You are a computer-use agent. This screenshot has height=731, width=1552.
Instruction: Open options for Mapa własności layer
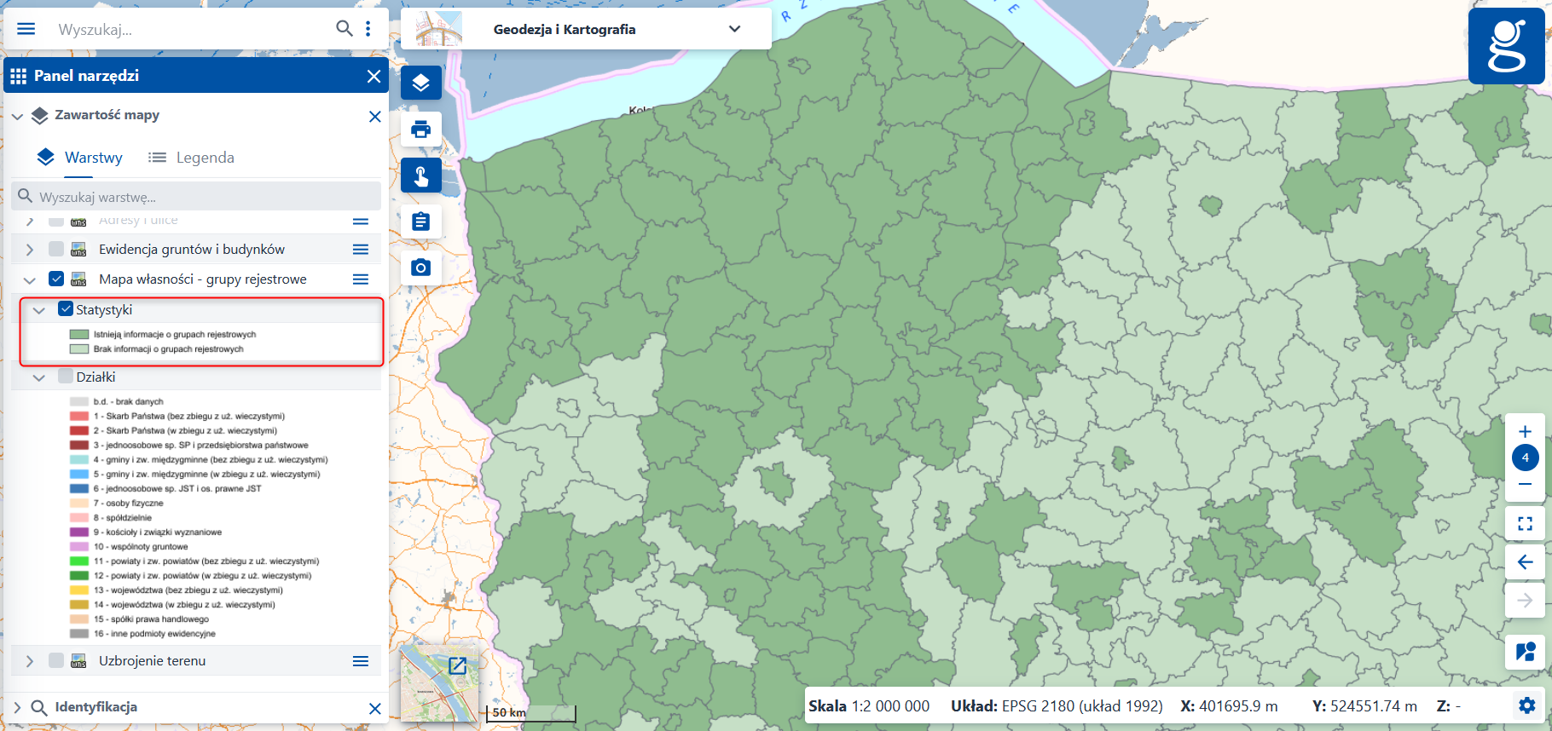pos(361,279)
